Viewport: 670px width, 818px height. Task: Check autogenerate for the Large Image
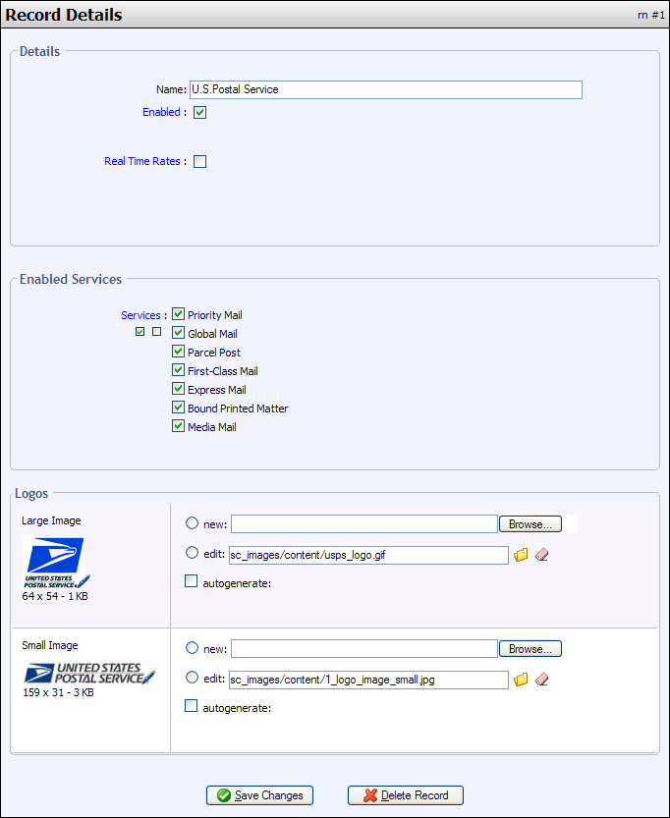point(192,582)
